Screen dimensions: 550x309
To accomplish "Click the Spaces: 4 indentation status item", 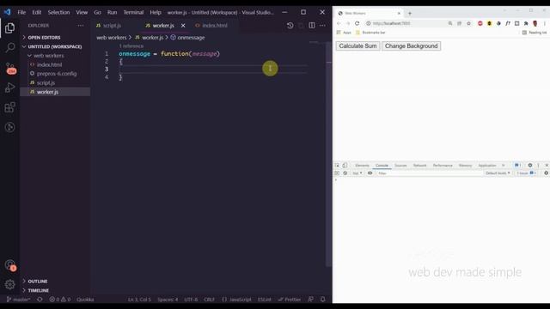I will click(168, 300).
